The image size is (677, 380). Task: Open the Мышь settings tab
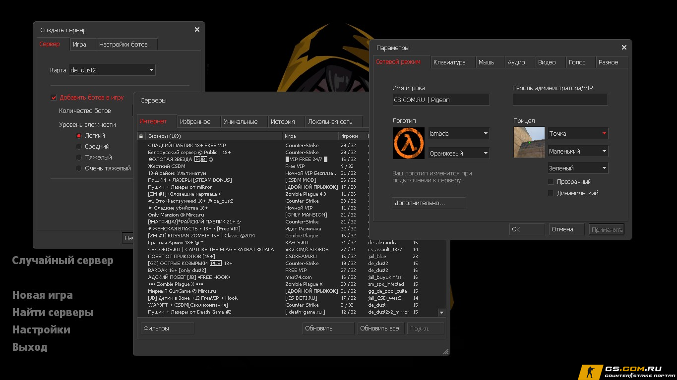point(490,62)
